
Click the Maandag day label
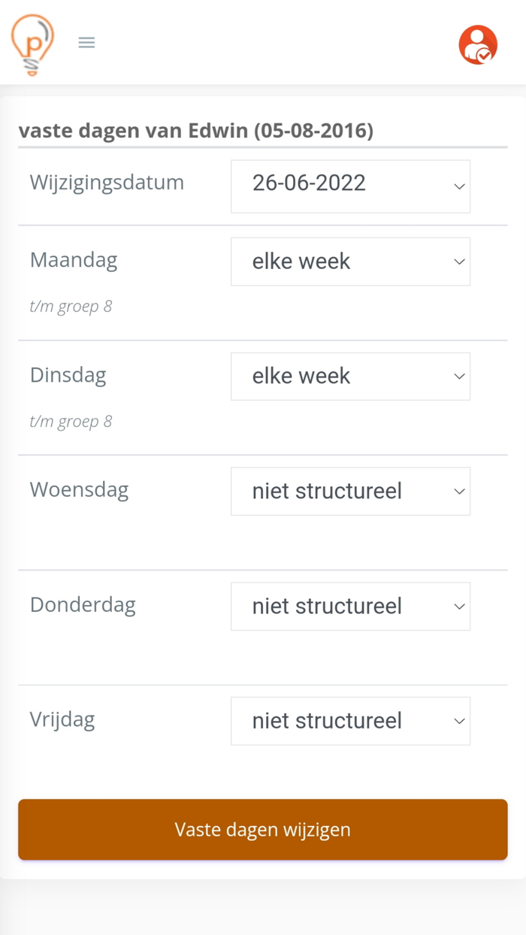tap(73, 259)
